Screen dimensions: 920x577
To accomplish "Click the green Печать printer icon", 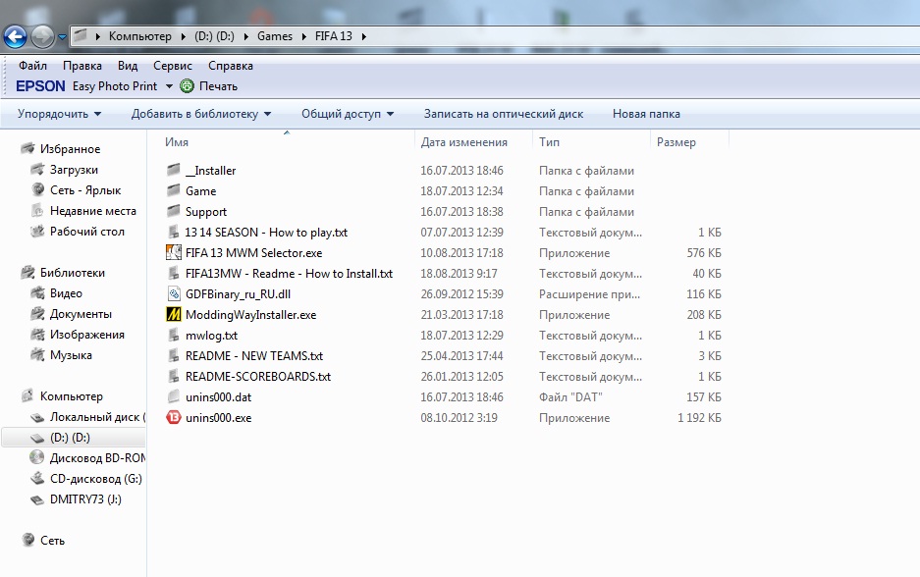I will coord(187,86).
